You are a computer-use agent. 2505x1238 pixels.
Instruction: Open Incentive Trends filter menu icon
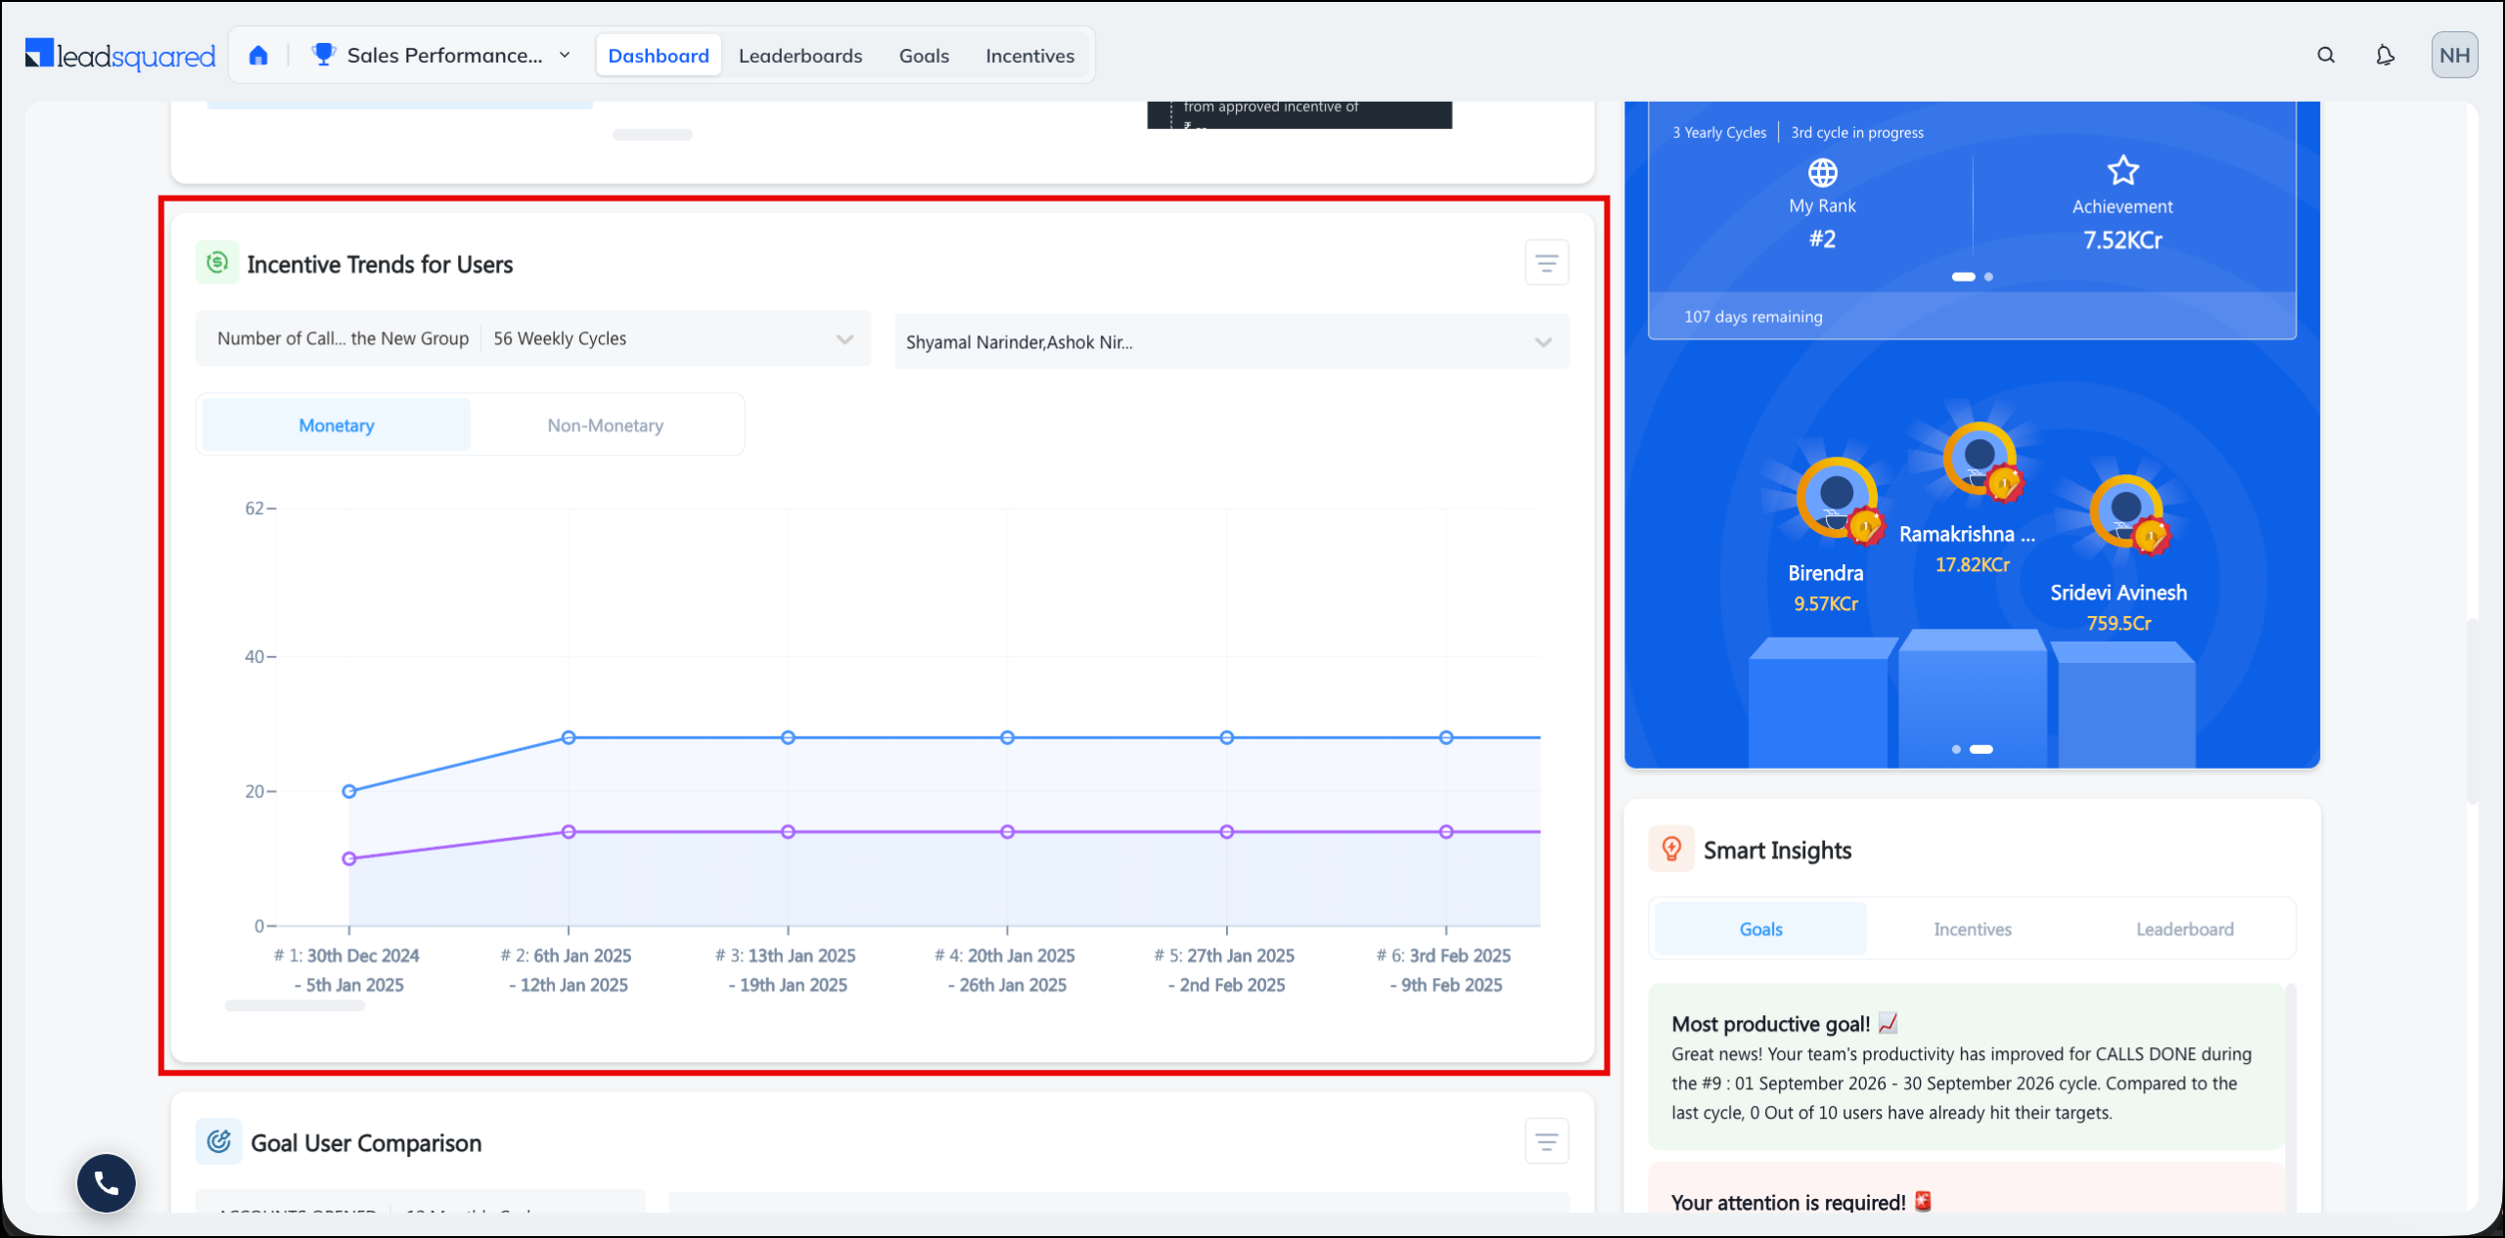[x=1547, y=263]
